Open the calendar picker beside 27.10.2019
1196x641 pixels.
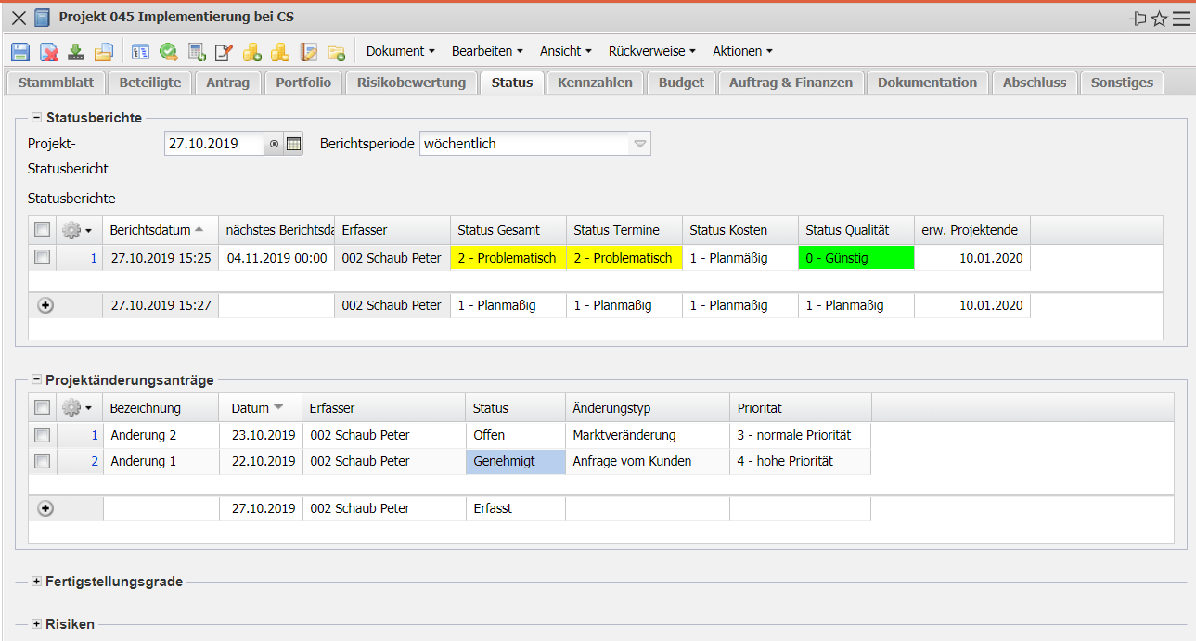click(x=293, y=144)
